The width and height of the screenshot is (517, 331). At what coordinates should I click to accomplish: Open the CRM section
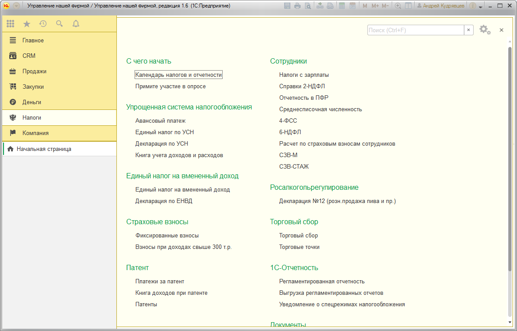click(x=59, y=56)
